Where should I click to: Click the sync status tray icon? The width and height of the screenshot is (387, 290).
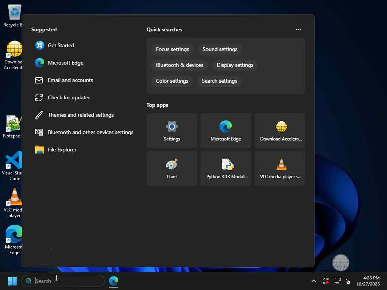pos(325,281)
